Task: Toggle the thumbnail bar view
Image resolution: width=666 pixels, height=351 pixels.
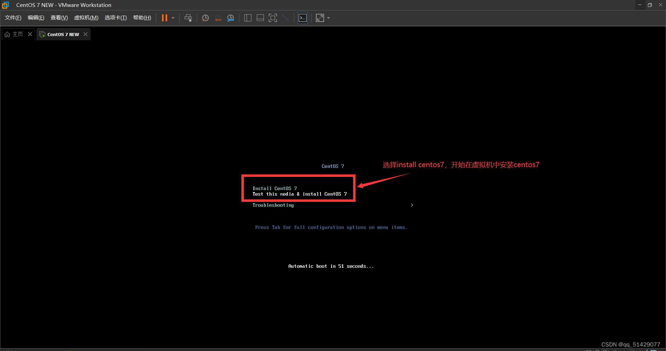Action: click(x=260, y=18)
